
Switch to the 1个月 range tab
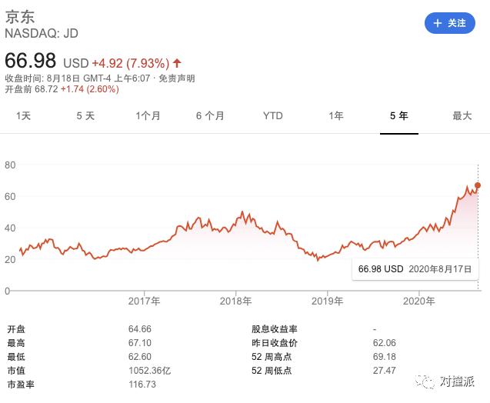click(x=148, y=116)
